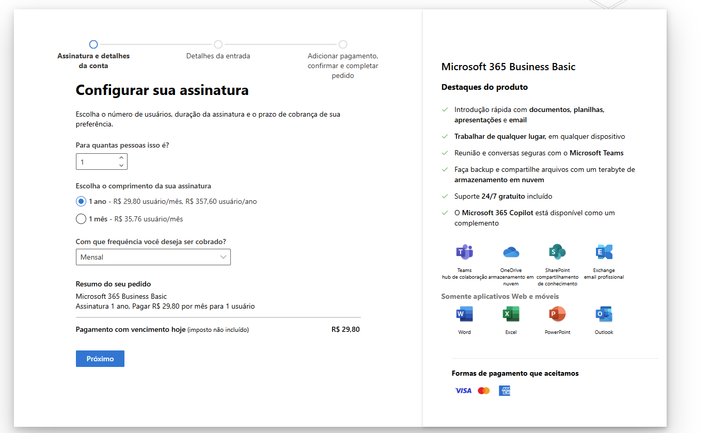Click the R$ 29,80 total due today

(x=345, y=329)
